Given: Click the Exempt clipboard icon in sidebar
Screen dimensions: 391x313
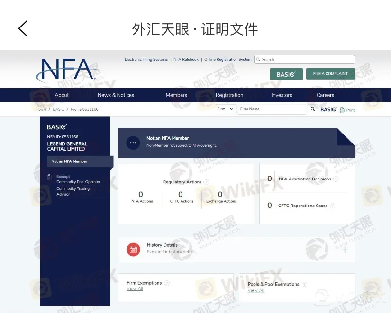Looking at the screenshot, I should click(x=49, y=177).
